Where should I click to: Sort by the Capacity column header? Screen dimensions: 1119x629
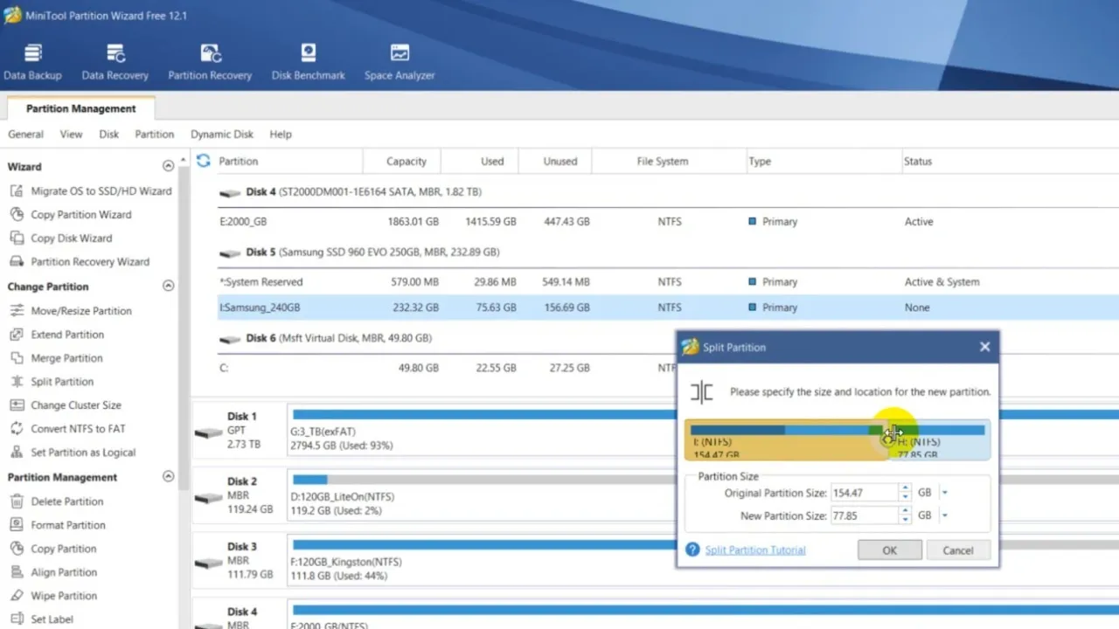(406, 161)
